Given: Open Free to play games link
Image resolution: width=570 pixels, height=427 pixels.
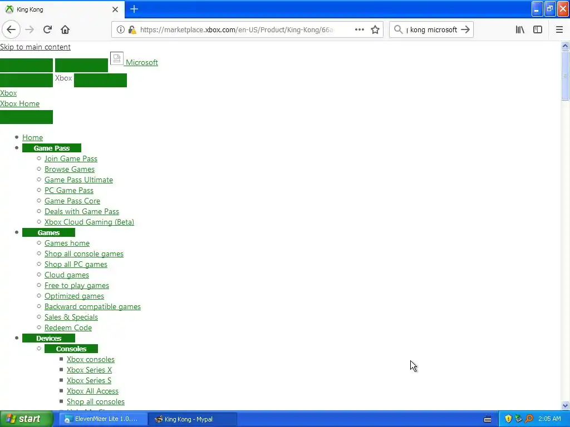Looking at the screenshot, I should pos(77,285).
